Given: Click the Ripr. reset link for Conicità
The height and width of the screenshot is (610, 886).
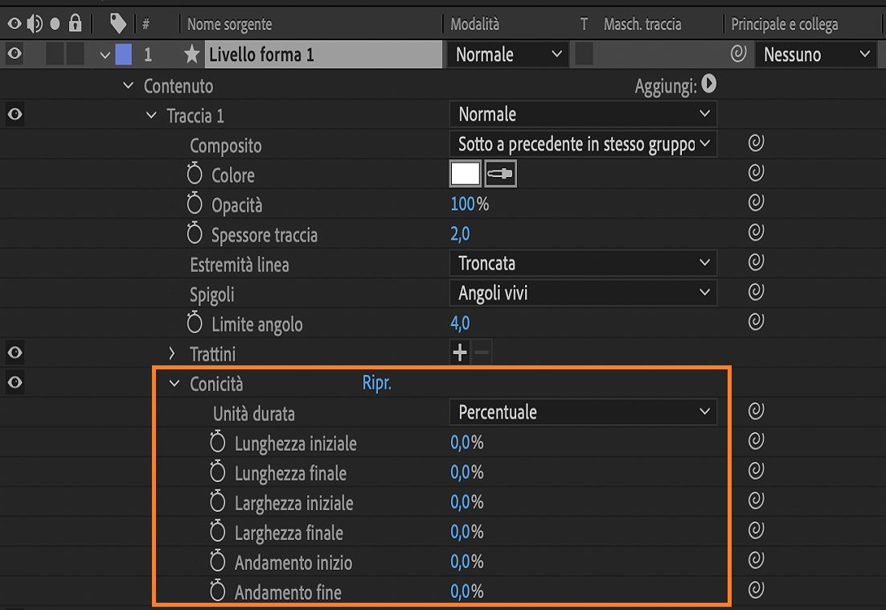Looking at the screenshot, I should coord(376,383).
